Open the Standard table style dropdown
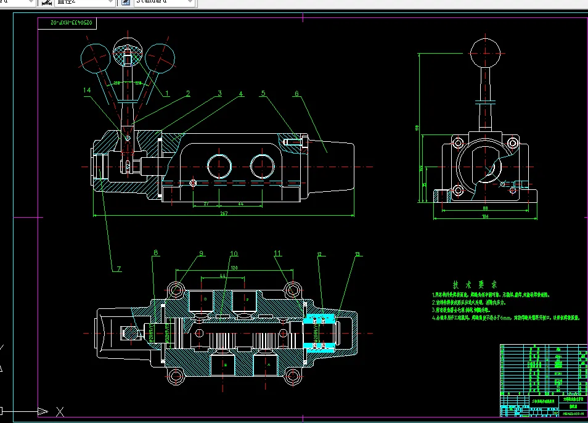 click(190, 2)
